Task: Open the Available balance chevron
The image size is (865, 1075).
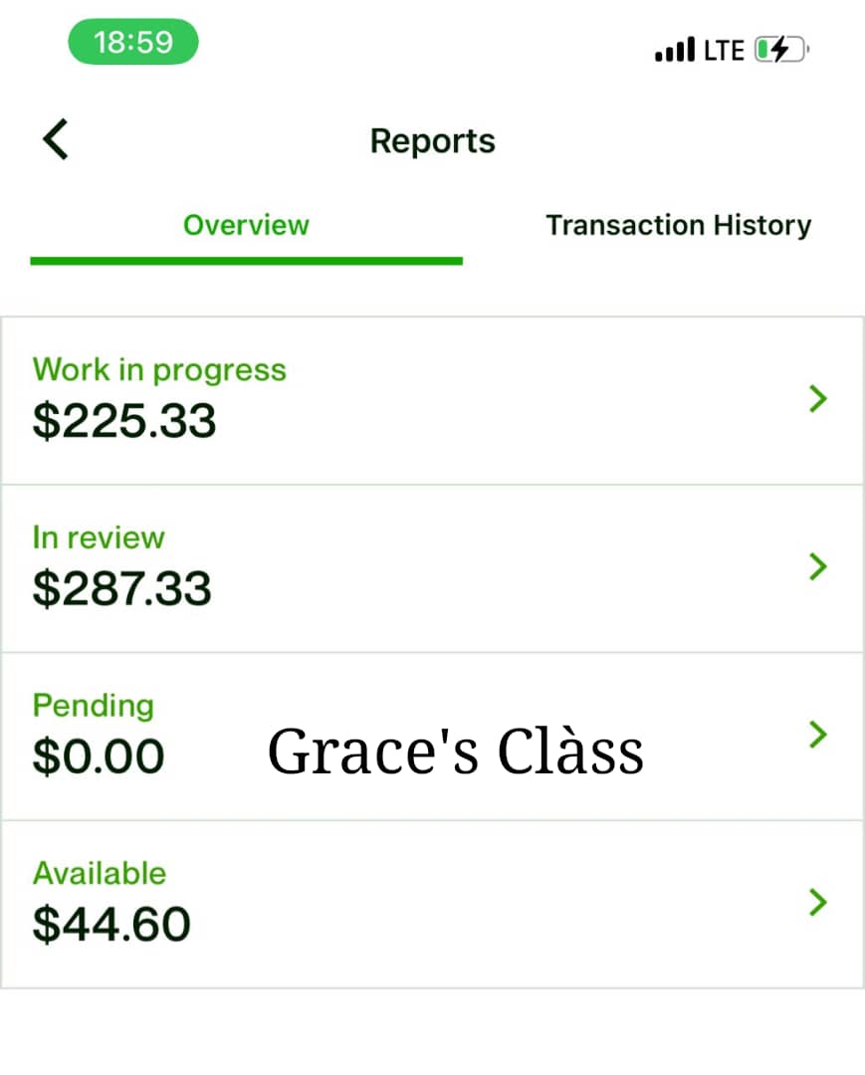Action: pos(817,902)
